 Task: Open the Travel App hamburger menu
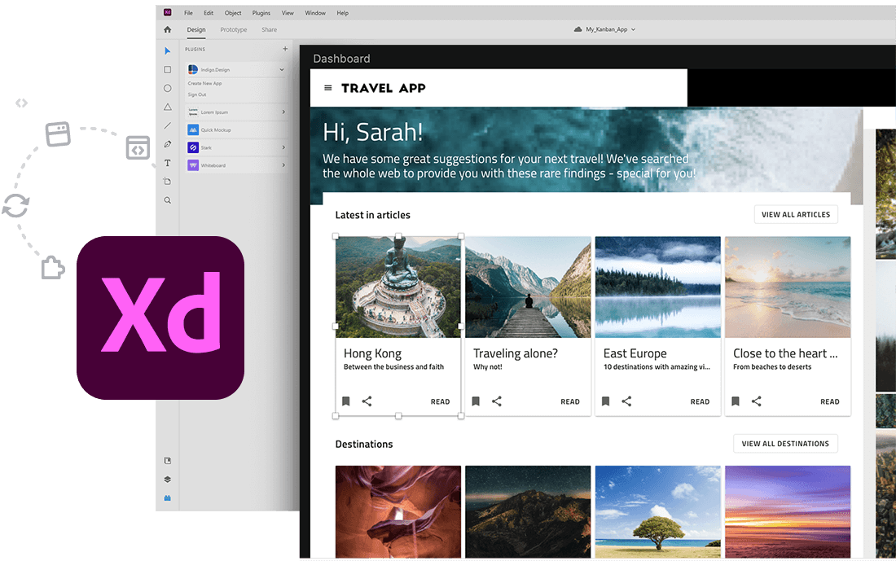click(328, 88)
